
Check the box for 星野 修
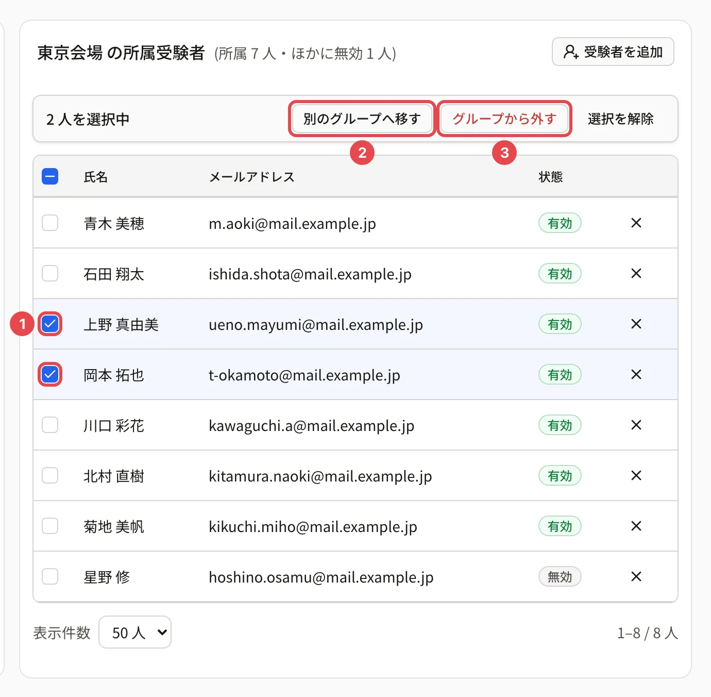[50, 576]
